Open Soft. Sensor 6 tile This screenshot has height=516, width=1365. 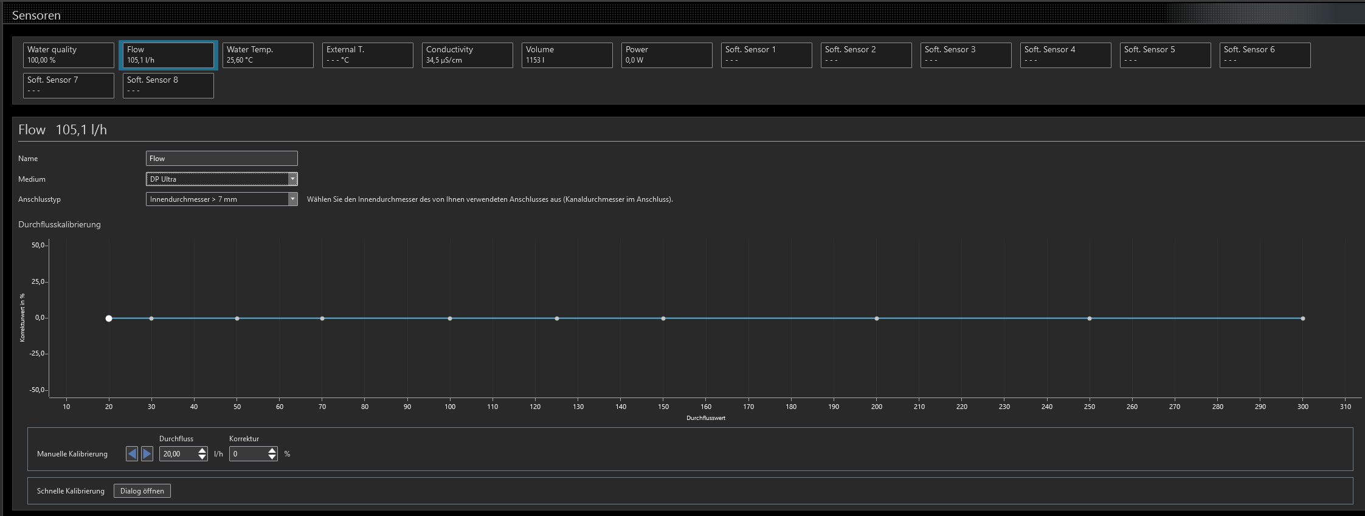(1265, 55)
